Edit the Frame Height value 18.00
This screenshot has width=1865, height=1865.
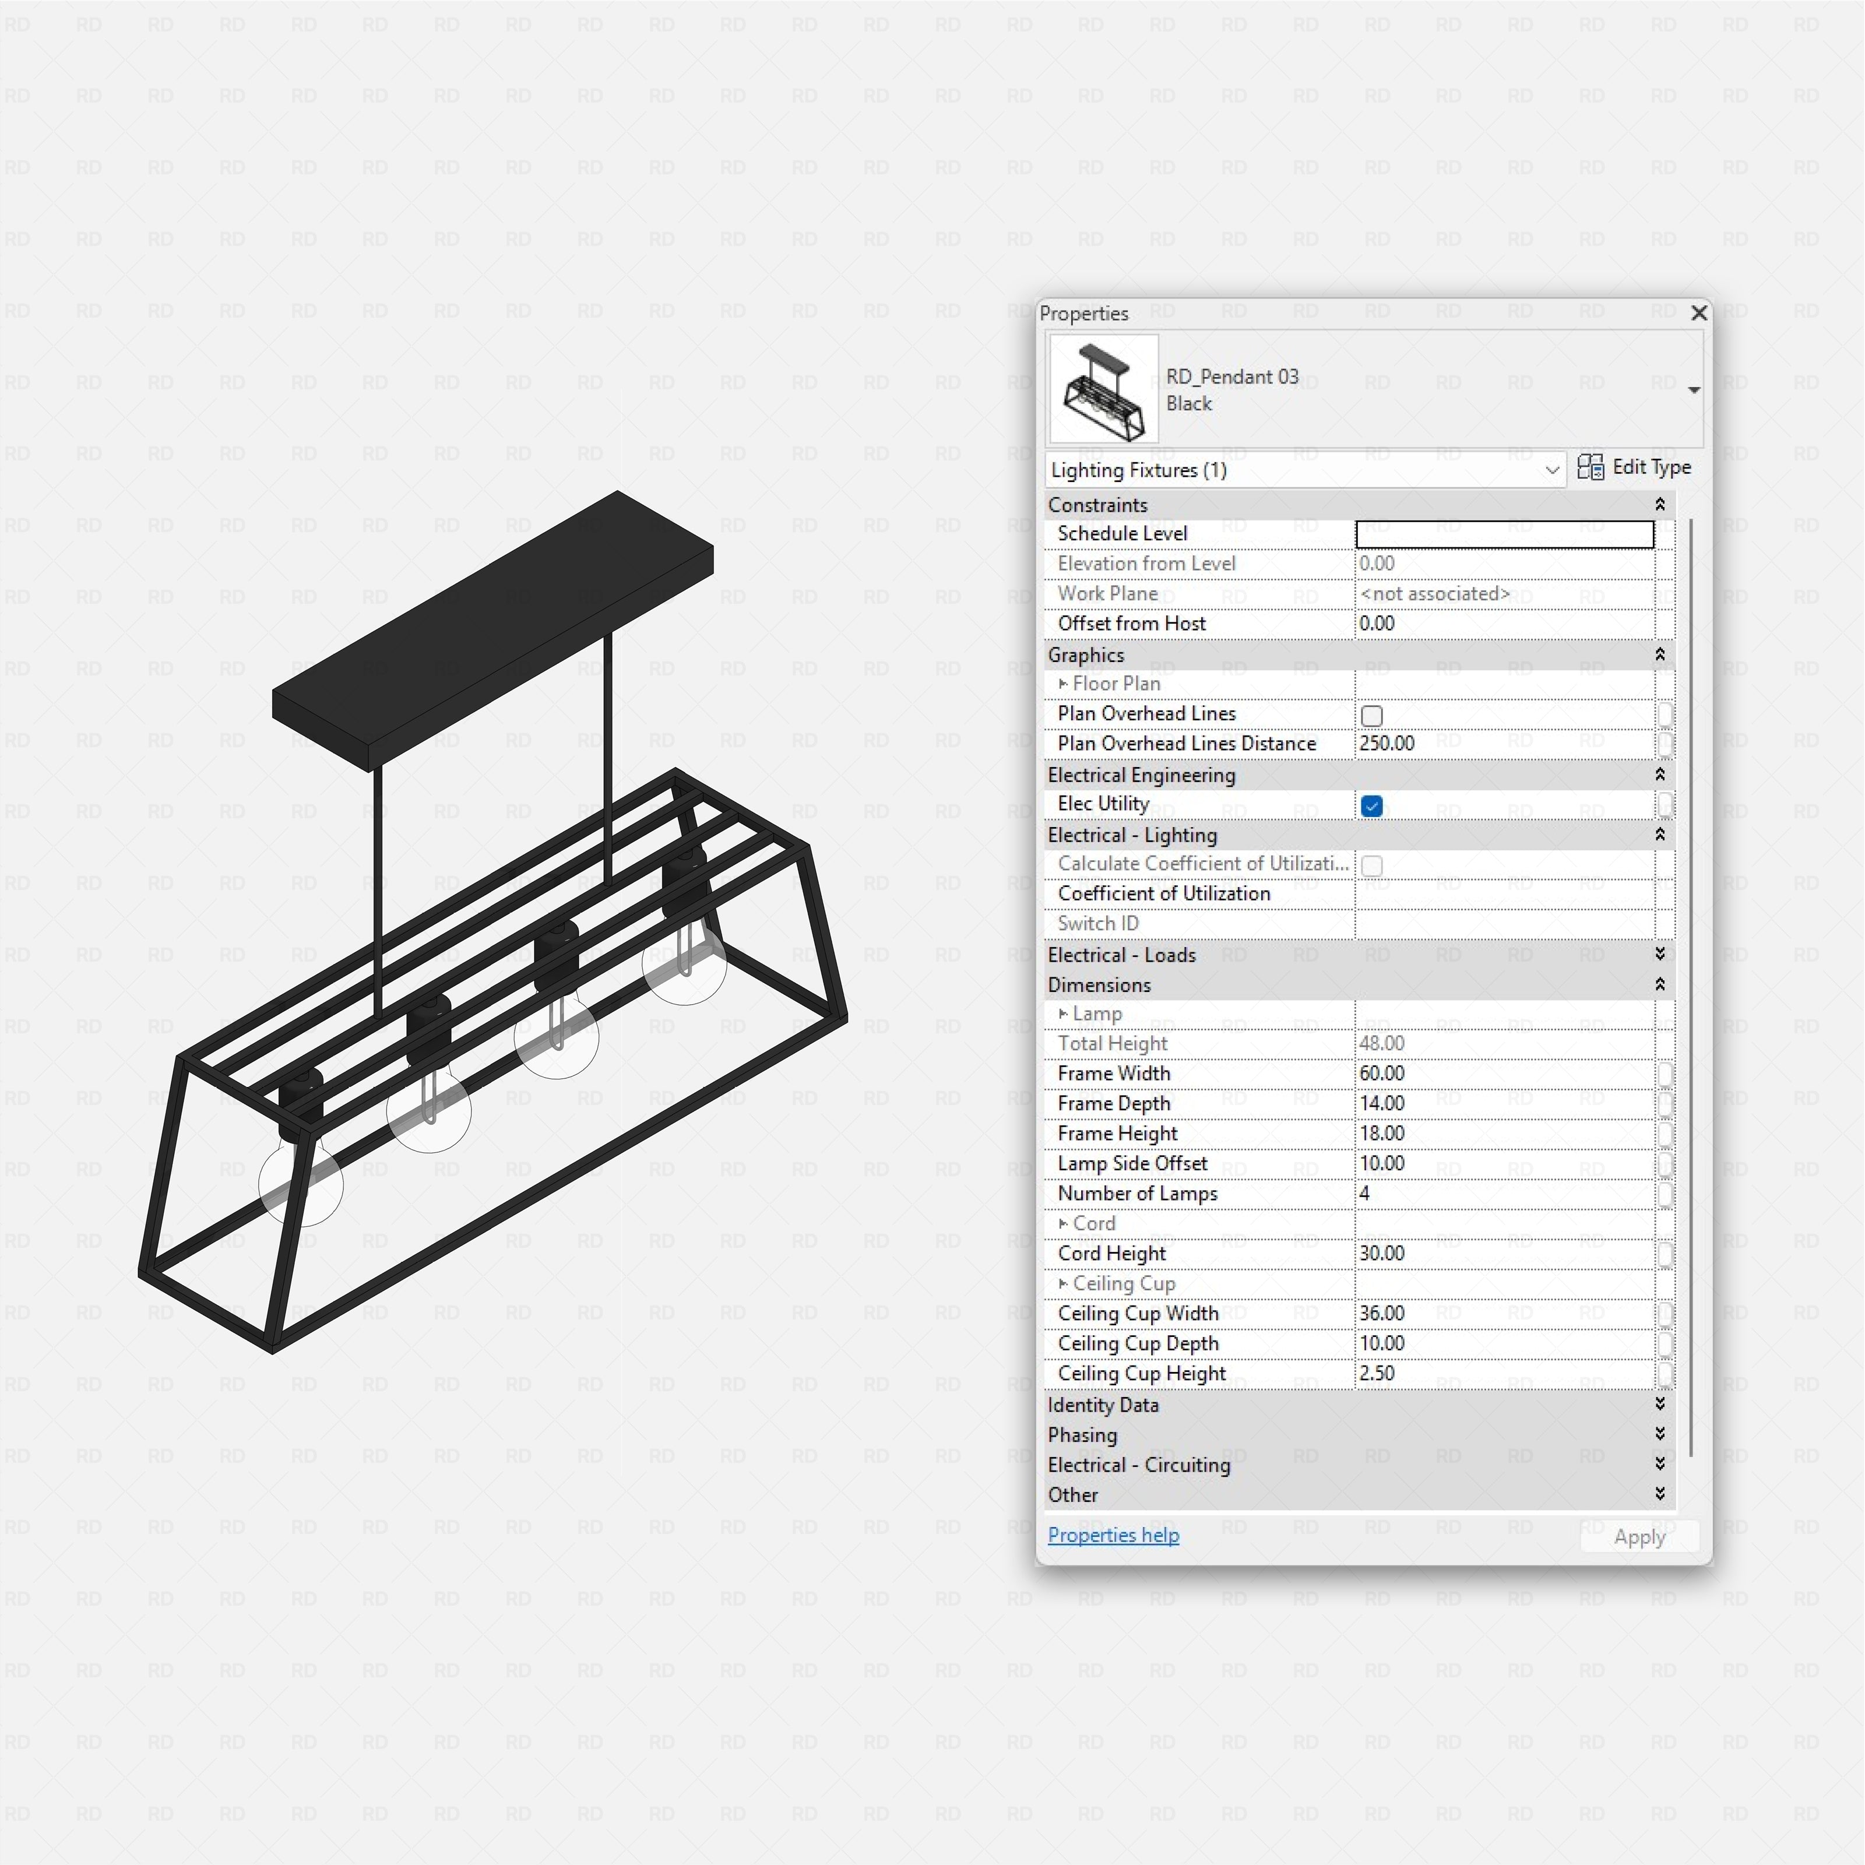1504,1134
